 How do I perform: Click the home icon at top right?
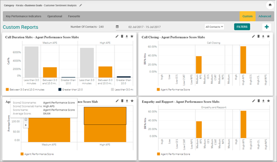[x=270, y=5]
